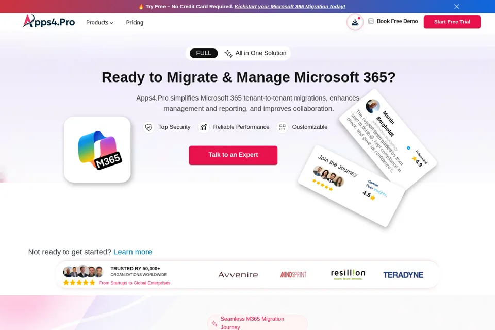Click the Customizable grid icon
Viewport: 495px width, 330px height.
(282, 127)
